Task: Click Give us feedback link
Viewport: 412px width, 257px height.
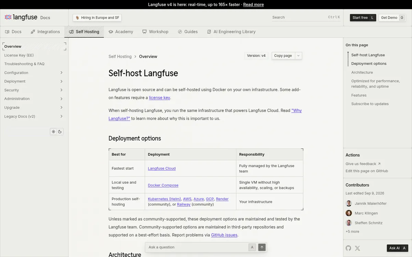Action: [x=363, y=164]
